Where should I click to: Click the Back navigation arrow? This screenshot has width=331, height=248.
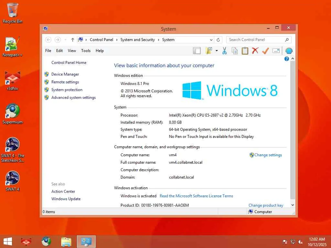pyautogui.click(x=48, y=40)
